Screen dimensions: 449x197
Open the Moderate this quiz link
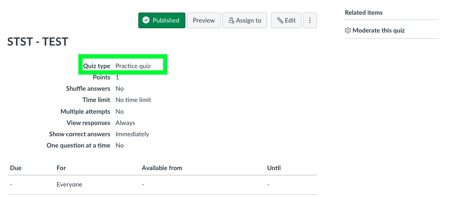tap(379, 30)
